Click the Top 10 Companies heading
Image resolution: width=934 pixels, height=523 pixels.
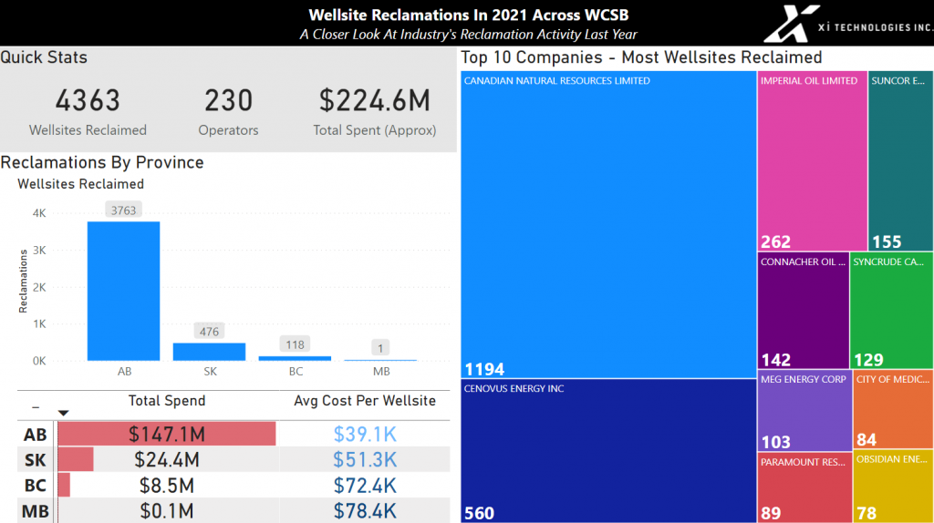[x=641, y=57]
